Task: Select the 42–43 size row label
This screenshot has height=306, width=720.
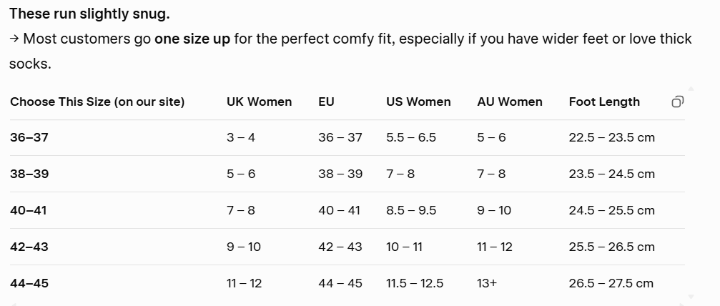Action: click(x=29, y=247)
